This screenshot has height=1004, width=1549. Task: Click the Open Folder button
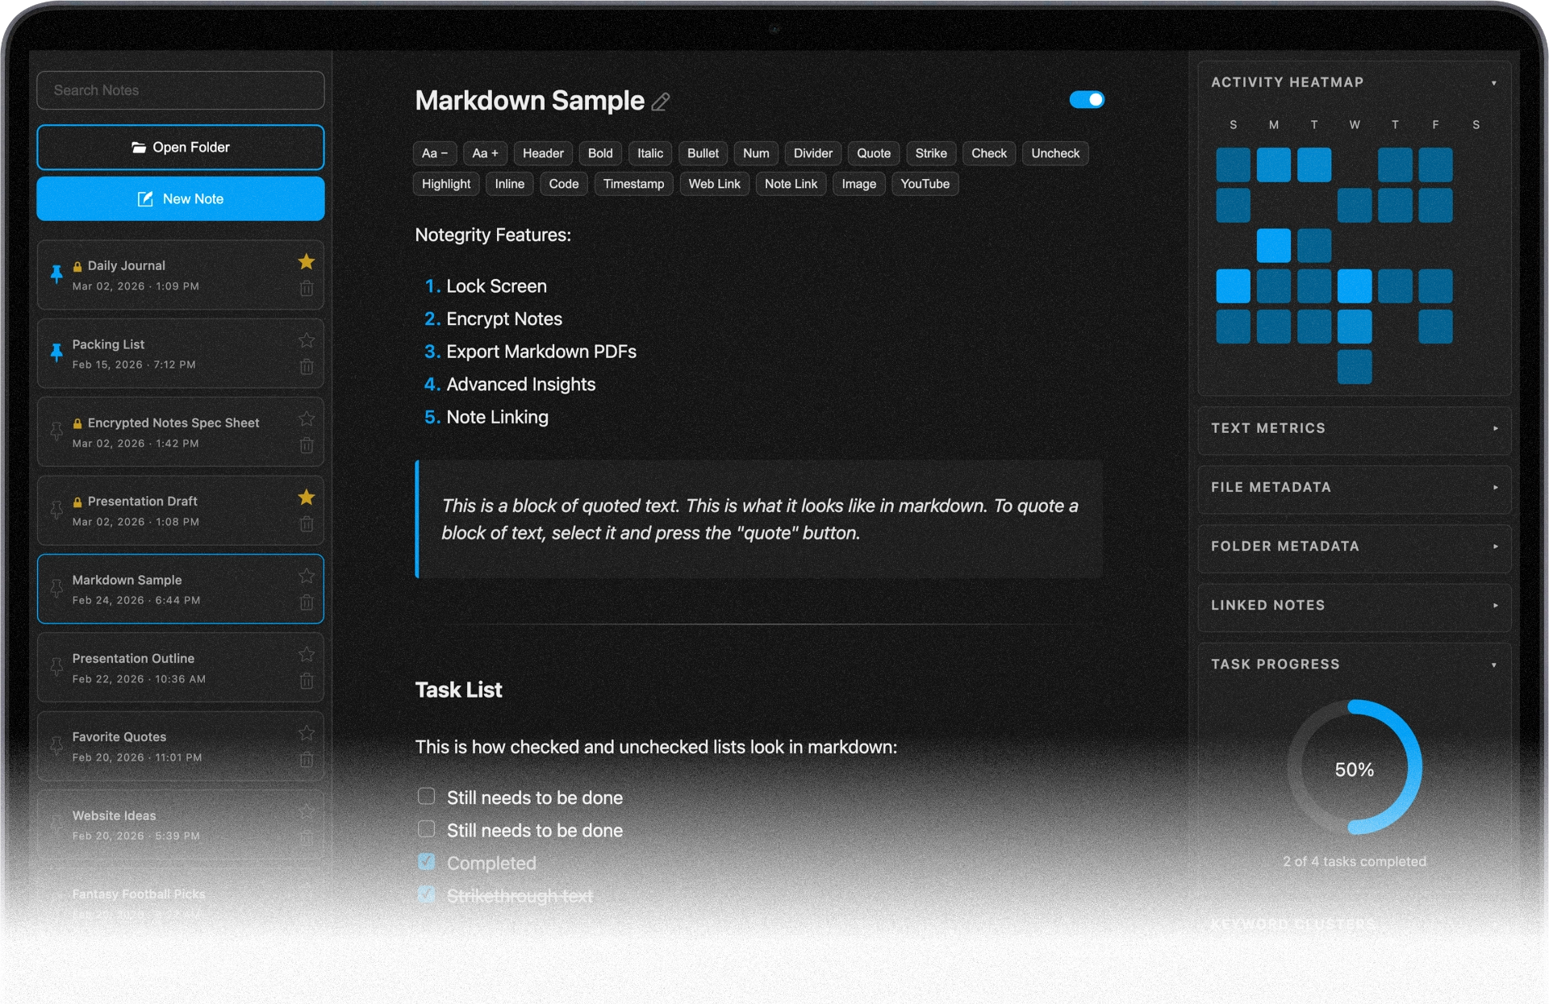181,147
